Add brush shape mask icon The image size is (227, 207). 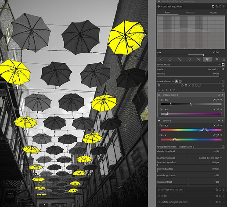pos(200,85)
